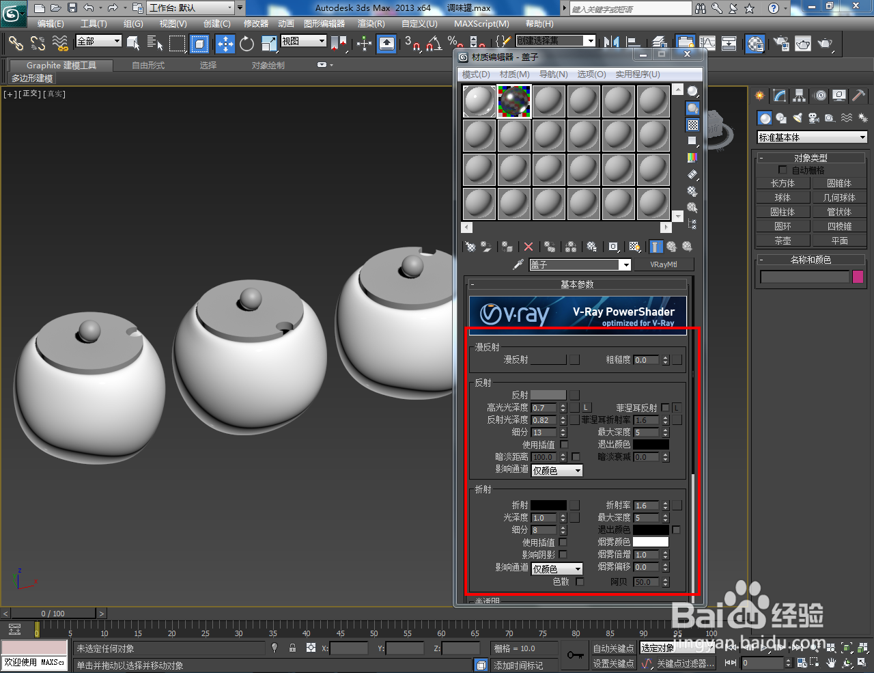Pick material from object with eyedropper

(x=518, y=264)
